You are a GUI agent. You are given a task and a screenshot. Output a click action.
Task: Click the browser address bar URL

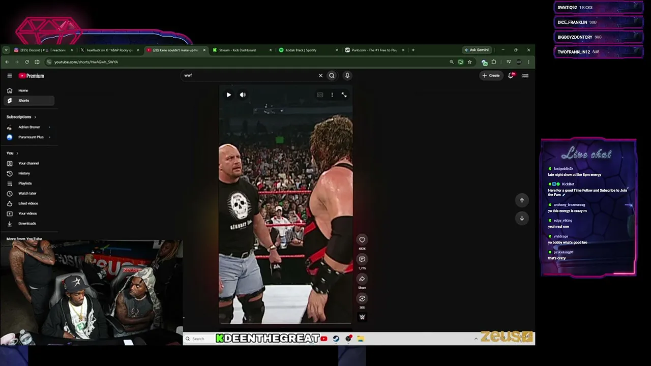point(86,62)
